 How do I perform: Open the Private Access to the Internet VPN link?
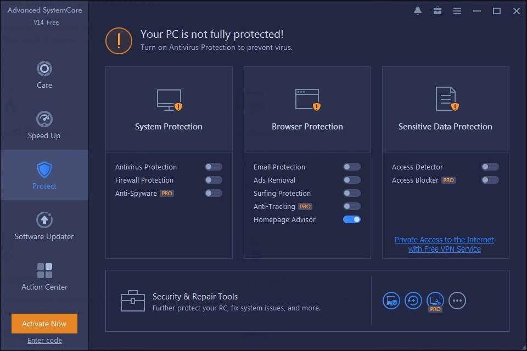pos(444,244)
